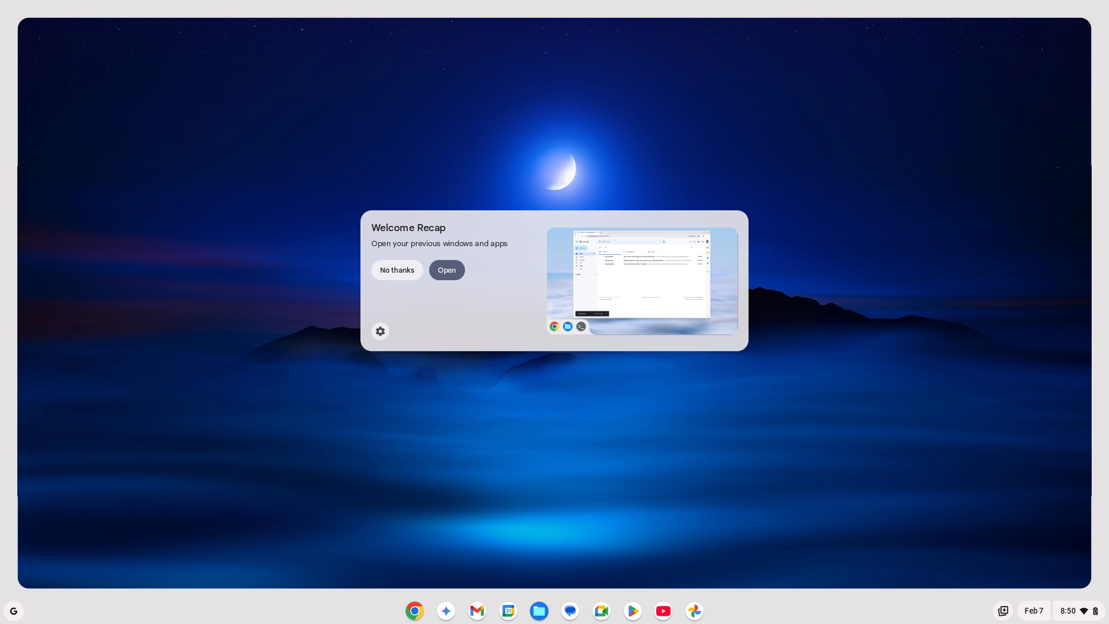This screenshot has width=1109, height=624.
Task: Launch Google Photos pinwheel icon
Action: pyautogui.click(x=694, y=611)
